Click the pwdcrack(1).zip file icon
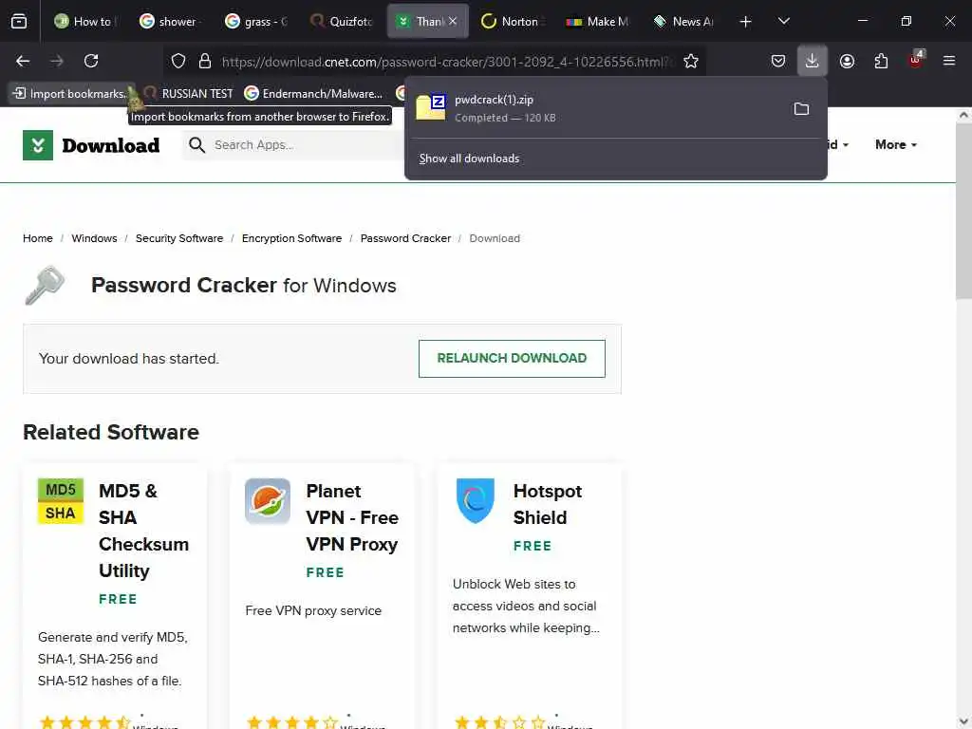The width and height of the screenshot is (972, 729). tap(431, 106)
